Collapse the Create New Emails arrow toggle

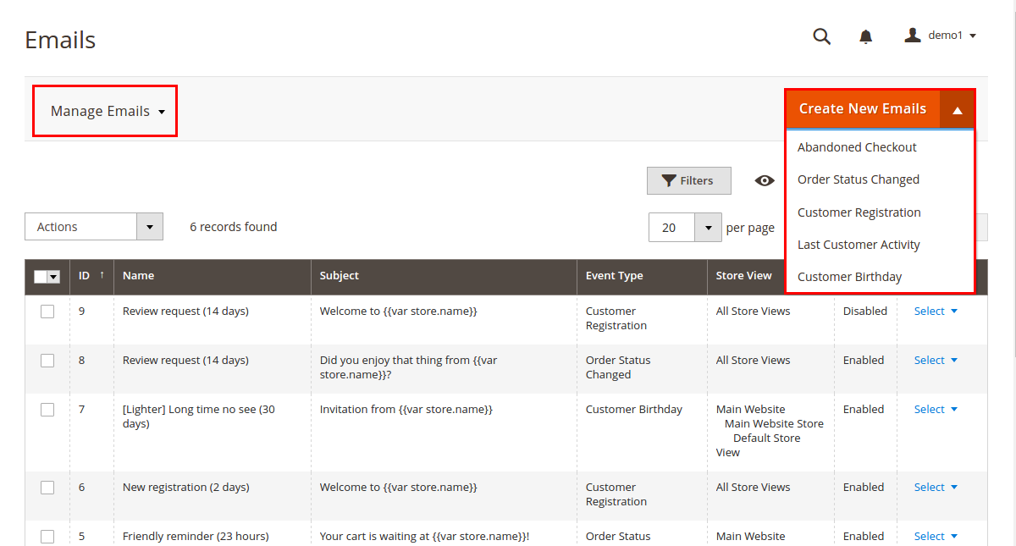tap(958, 109)
